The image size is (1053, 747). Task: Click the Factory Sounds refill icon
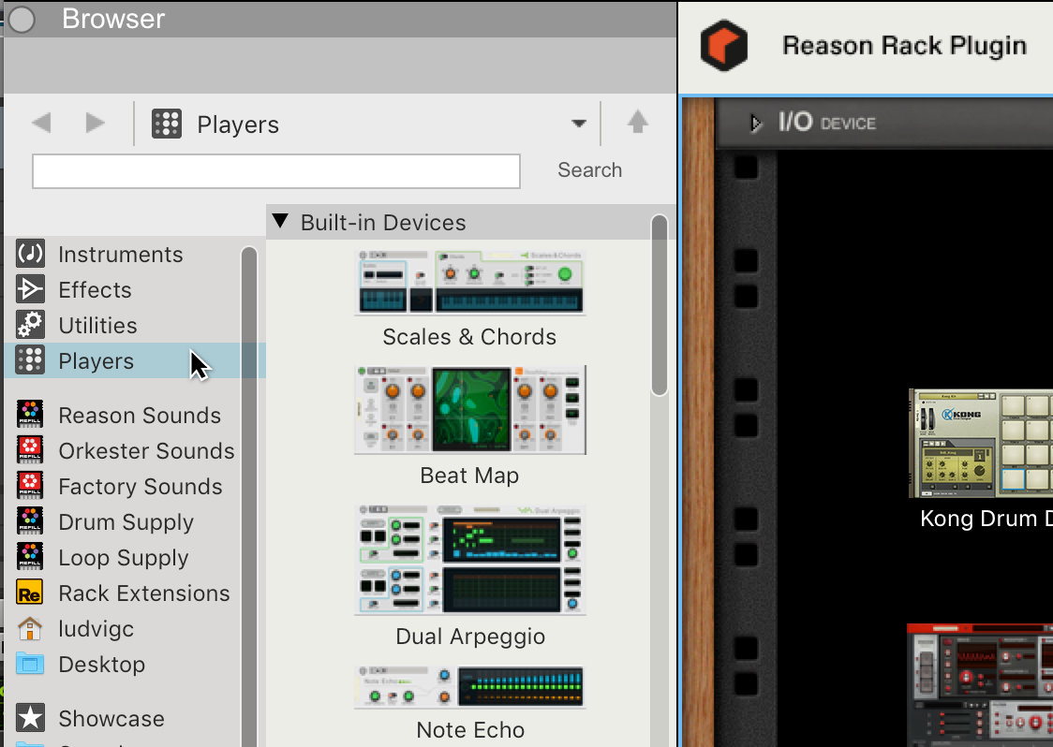(x=30, y=485)
